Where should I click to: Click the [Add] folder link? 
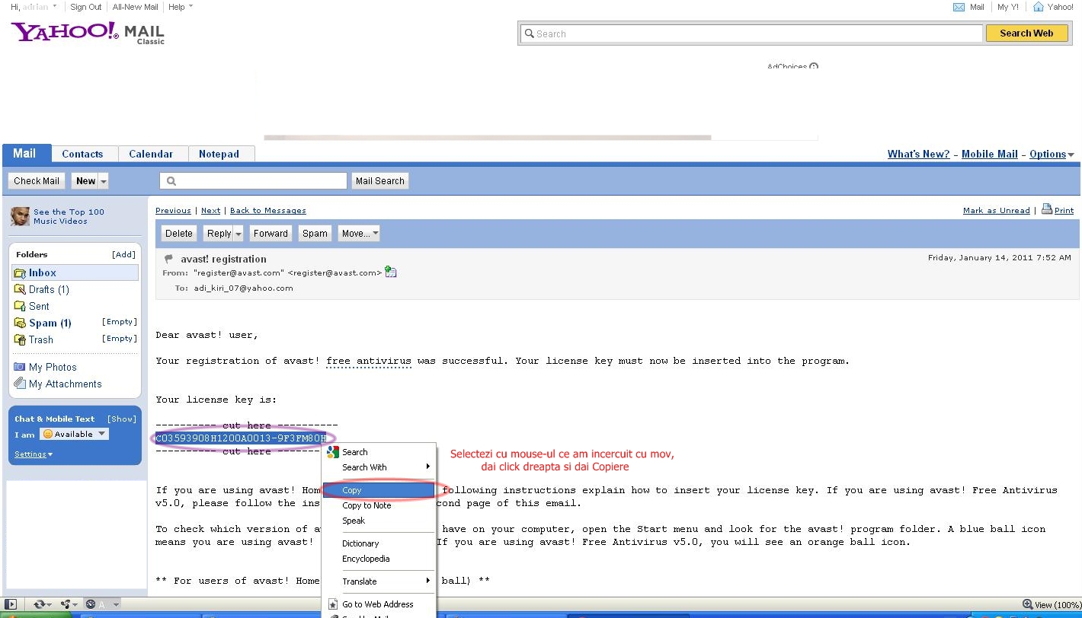124,255
